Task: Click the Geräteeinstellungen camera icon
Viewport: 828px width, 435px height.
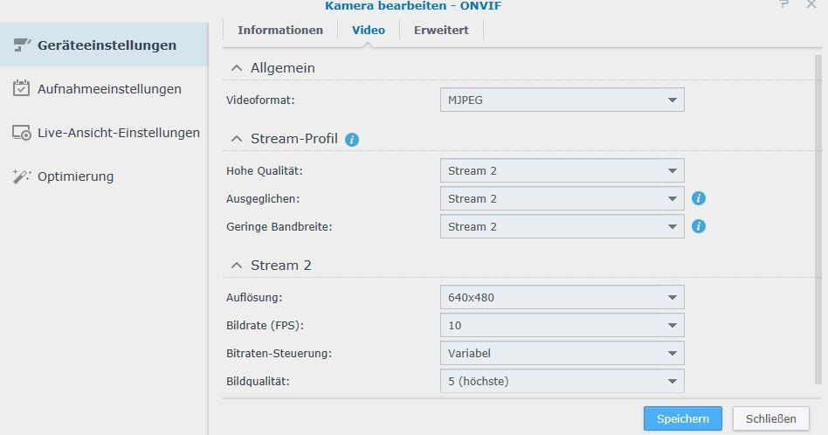Action: pos(22,45)
